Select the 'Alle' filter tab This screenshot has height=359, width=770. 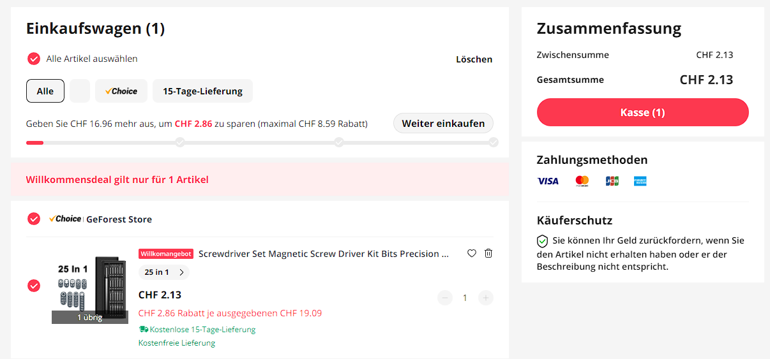click(45, 91)
